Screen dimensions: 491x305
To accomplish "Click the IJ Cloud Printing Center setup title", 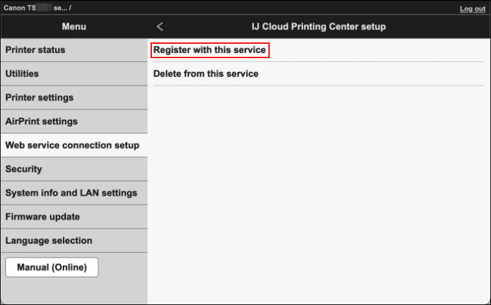I will (x=319, y=27).
